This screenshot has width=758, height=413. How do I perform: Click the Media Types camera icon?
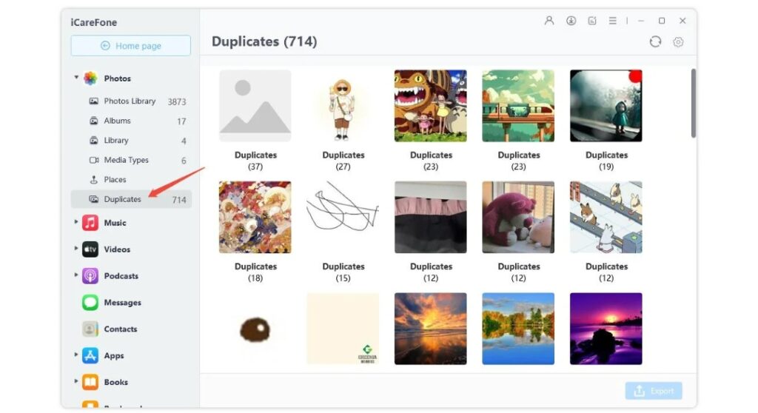tap(94, 160)
